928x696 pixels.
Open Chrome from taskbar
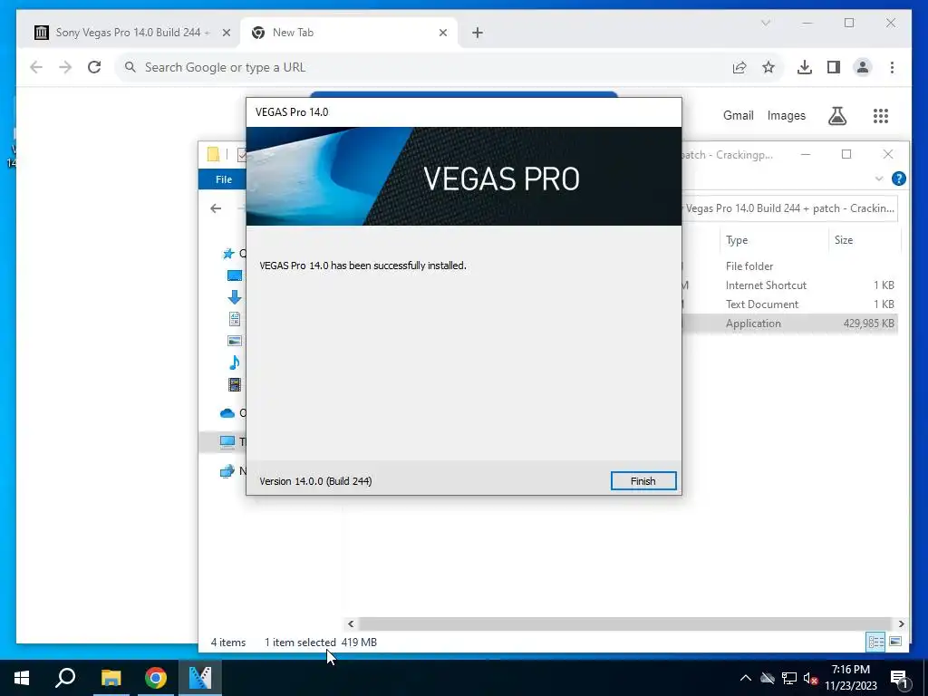pyautogui.click(x=156, y=678)
